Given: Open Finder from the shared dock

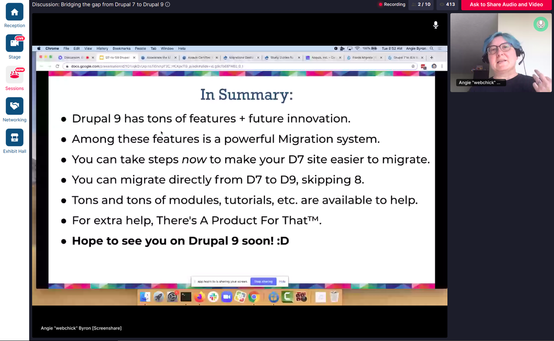Looking at the screenshot, I should (x=145, y=297).
